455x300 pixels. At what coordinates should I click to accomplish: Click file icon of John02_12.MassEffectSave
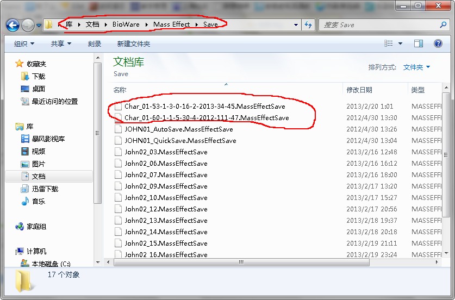[118, 209]
